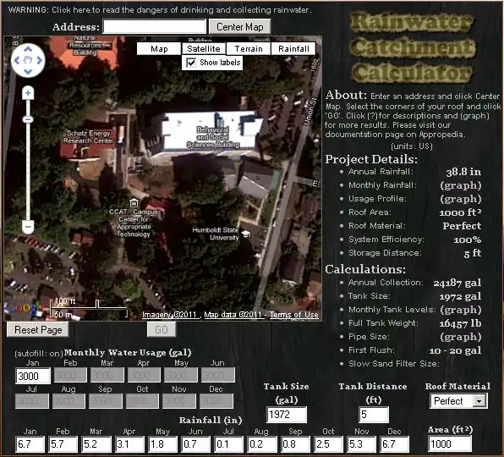
Task: Open the rainwater dangers WARNING link
Action: (x=160, y=10)
